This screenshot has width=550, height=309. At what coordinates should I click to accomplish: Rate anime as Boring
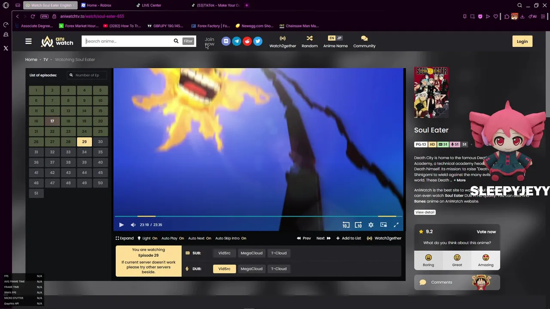pyautogui.click(x=428, y=260)
